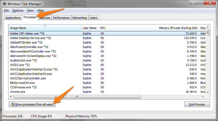Click the horizontal scrollbar right arrow
The image size is (218, 121).
click(x=203, y=97)
